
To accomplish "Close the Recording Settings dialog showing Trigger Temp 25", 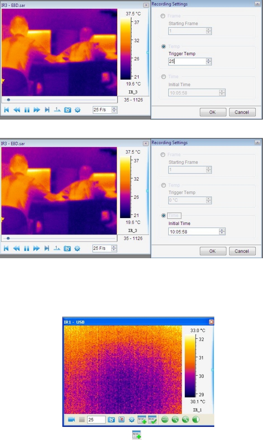I will (x=257, y=4).
